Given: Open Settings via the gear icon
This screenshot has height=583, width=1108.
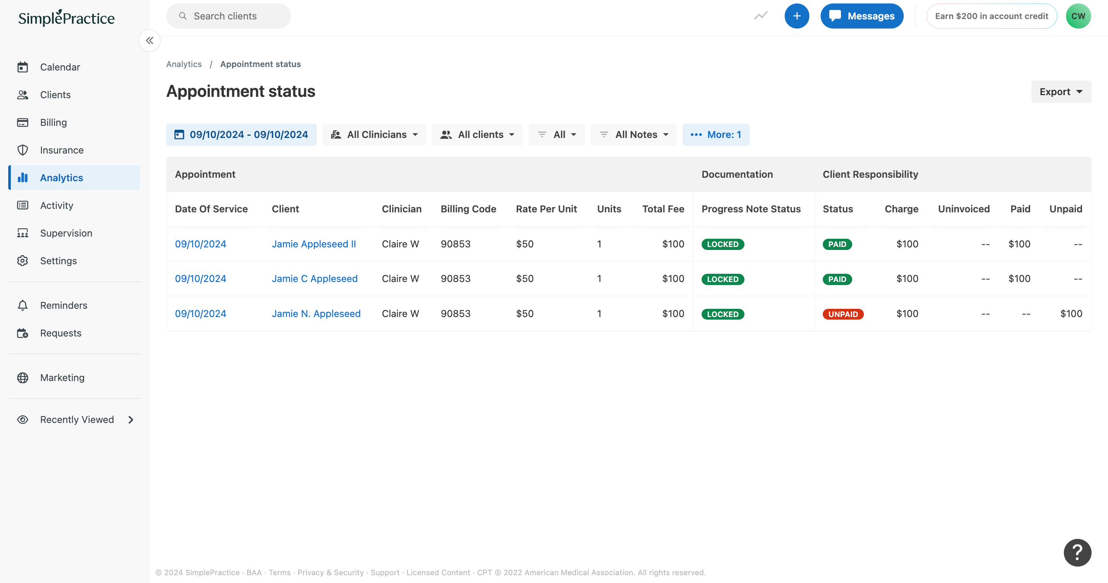Looking at the screenshot, I should (58, 260).
